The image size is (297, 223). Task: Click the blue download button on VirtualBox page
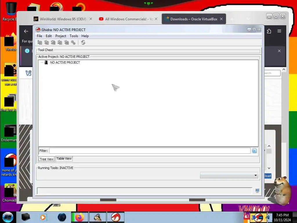(x=268, y=176)
